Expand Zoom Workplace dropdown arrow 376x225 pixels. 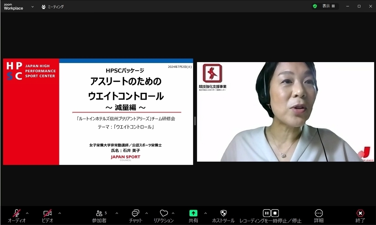tap(33, 7)
